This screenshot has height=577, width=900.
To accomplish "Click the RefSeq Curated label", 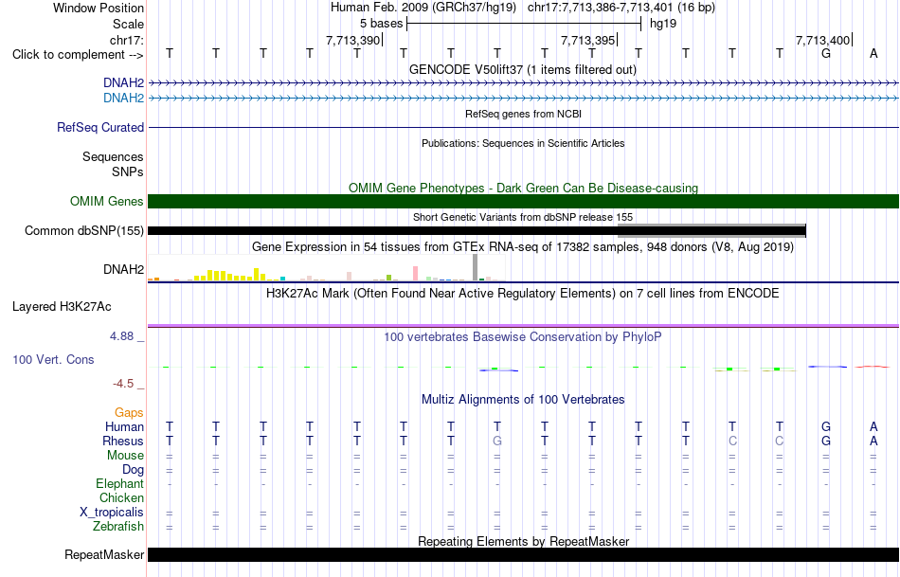I will pos(99,128).
